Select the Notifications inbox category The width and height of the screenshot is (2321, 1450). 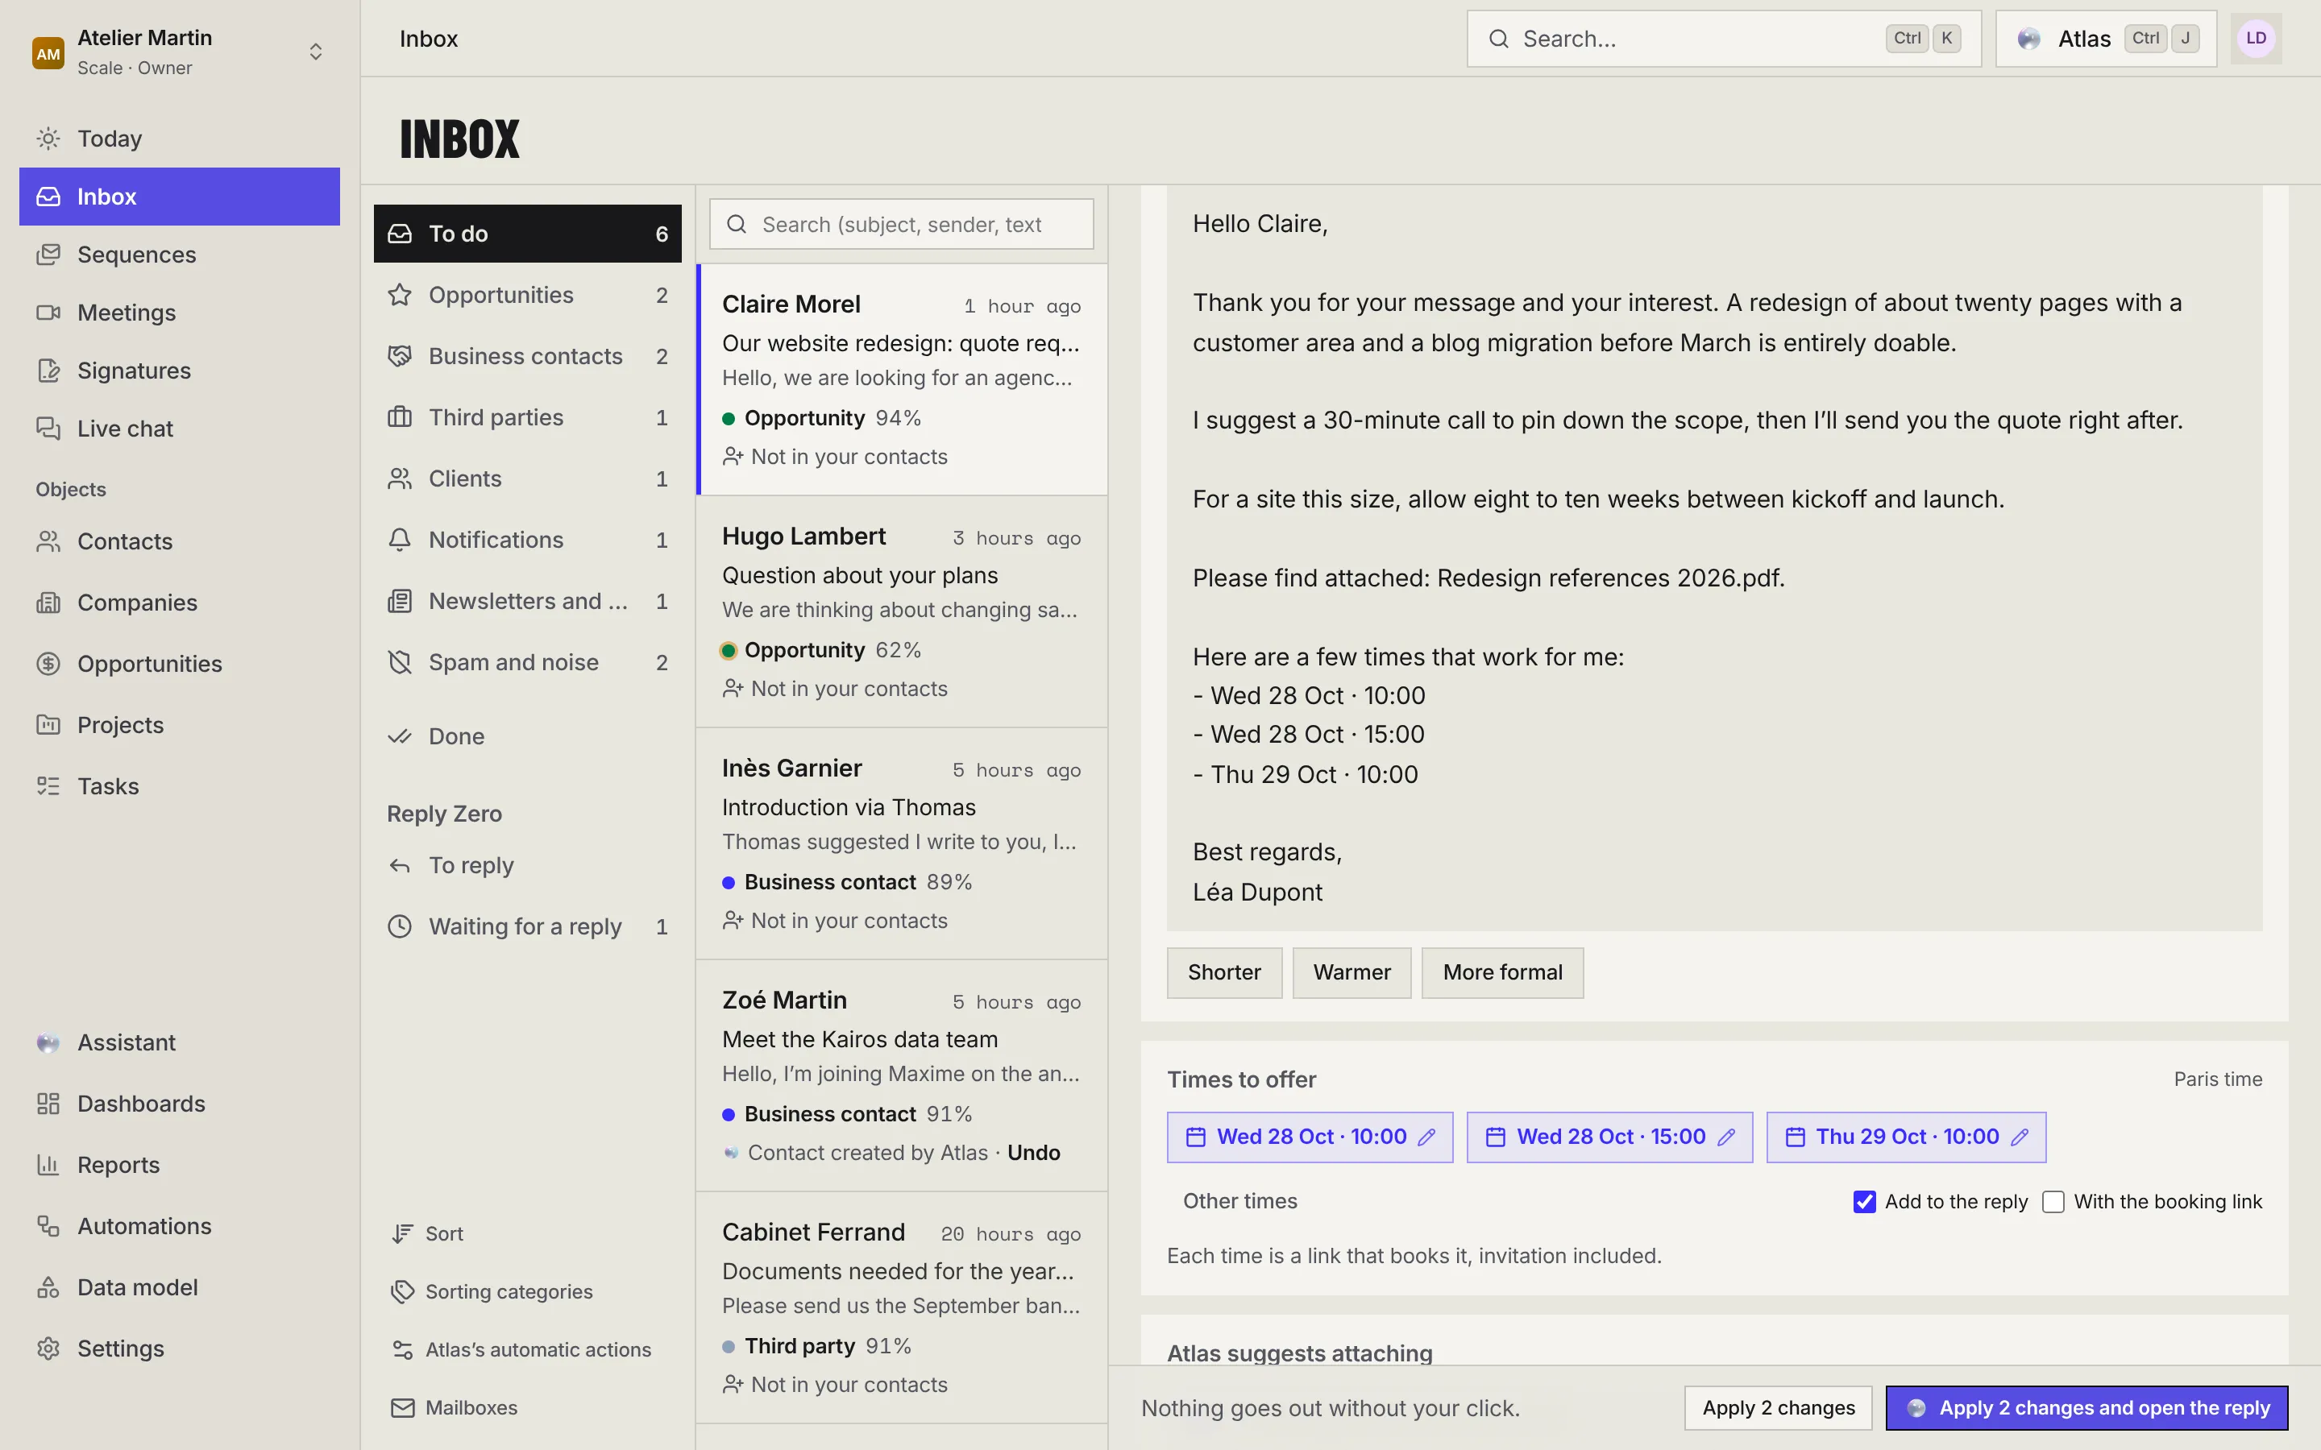pyautogui.click(x=528, y=540)
